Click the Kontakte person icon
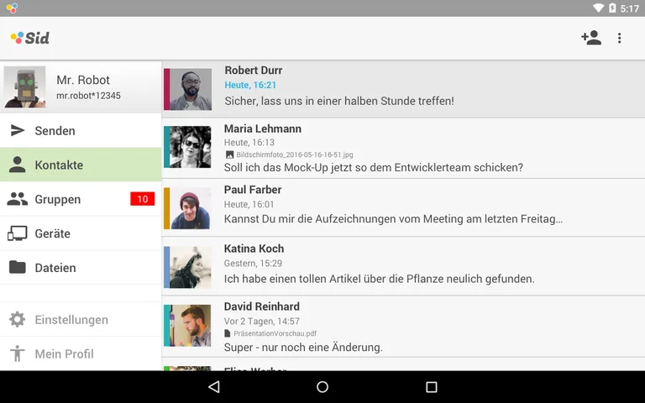Image resolution: width=645 pixels, height=403 pixels. 18,165
